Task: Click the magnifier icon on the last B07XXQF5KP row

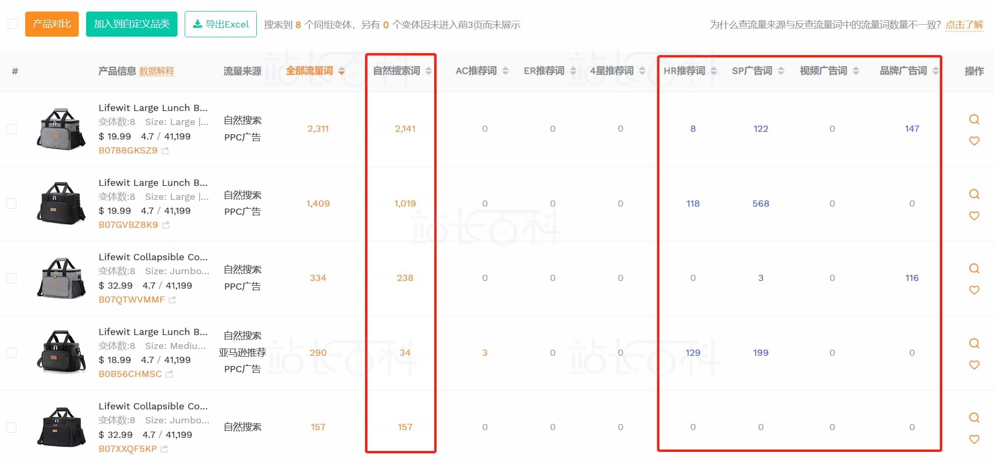Action: pos(974,418)
